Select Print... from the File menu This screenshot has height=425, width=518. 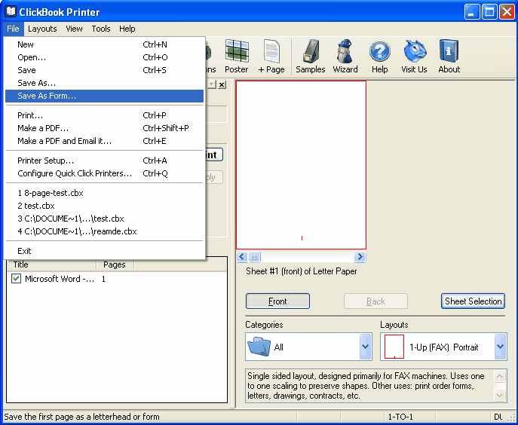[104, 115]
